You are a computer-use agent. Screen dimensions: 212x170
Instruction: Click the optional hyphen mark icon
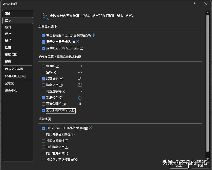pyautogui.click(x=80, y=91)
